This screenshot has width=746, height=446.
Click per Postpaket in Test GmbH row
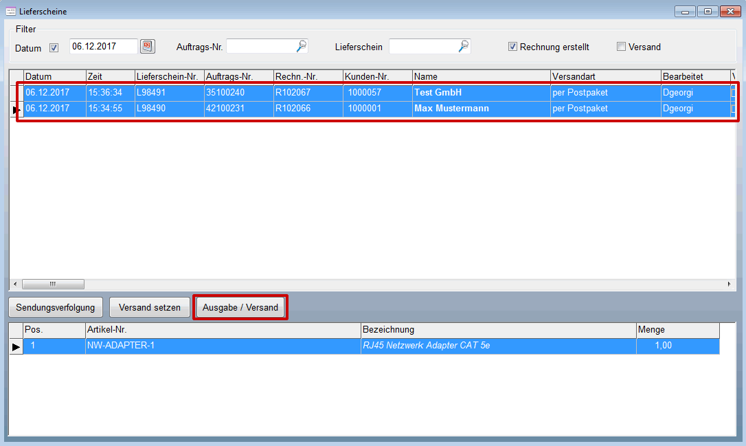606,92
